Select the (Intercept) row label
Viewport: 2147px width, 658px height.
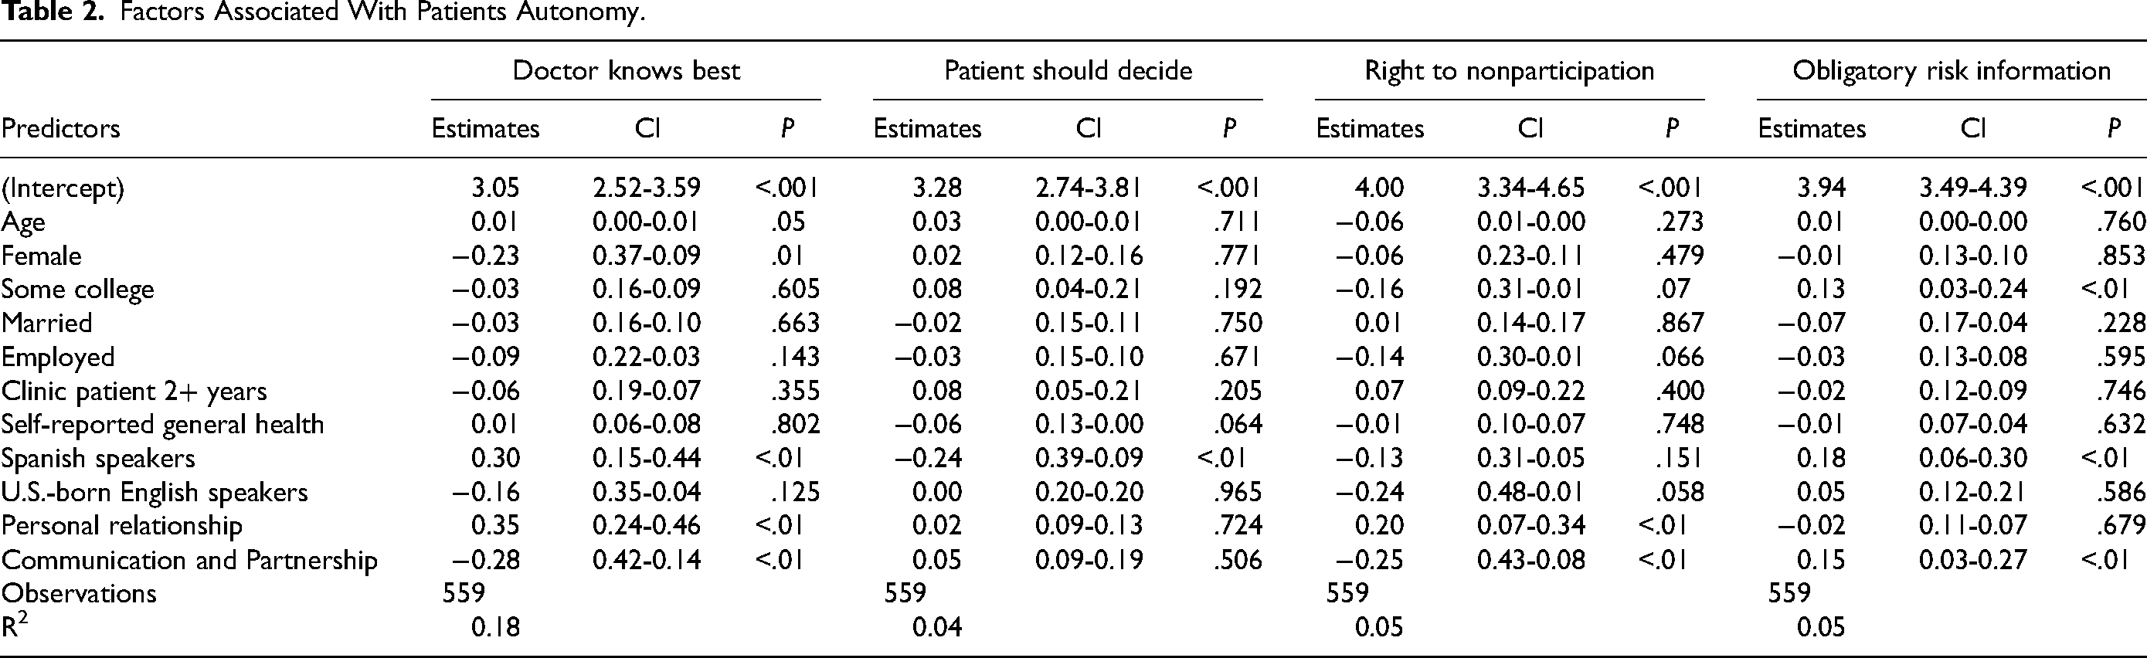[63, 188]
